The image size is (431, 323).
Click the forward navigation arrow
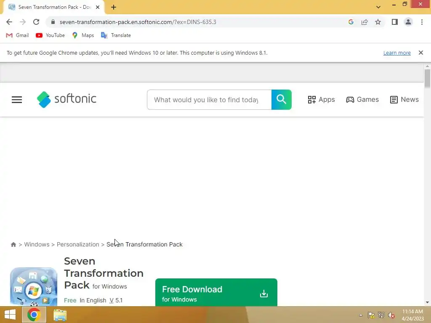pos(23,22)
